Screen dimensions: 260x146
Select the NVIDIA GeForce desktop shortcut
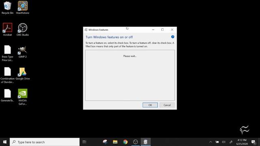(x=23, y=97)
